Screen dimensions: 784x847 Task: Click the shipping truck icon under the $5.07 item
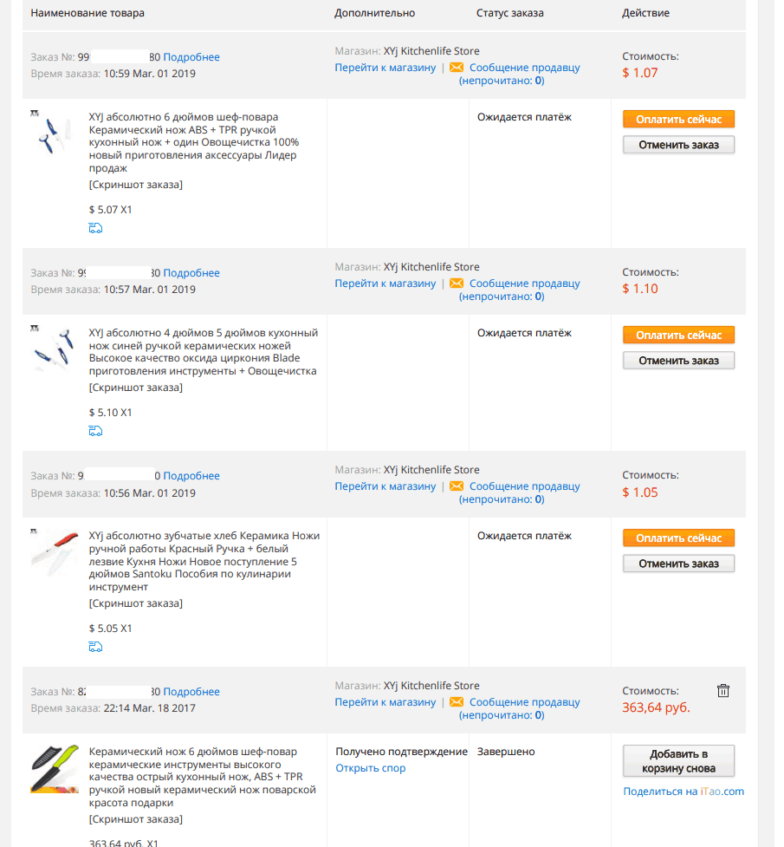(95, 228)
